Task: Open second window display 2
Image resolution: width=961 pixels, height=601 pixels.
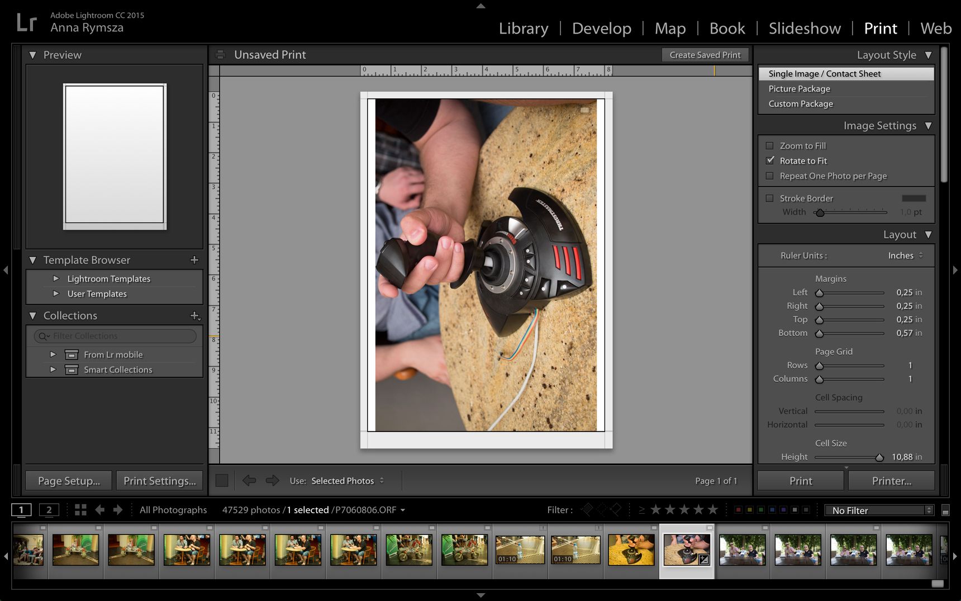Action: click(x=49, y=510)
